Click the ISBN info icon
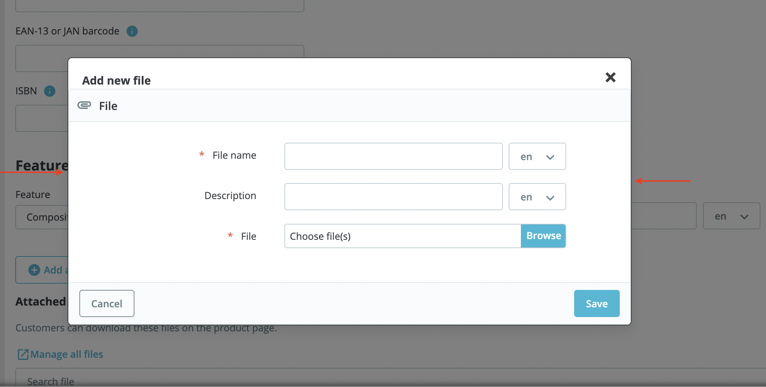This screenshot has height=387, width=766. tap(50, 91)
